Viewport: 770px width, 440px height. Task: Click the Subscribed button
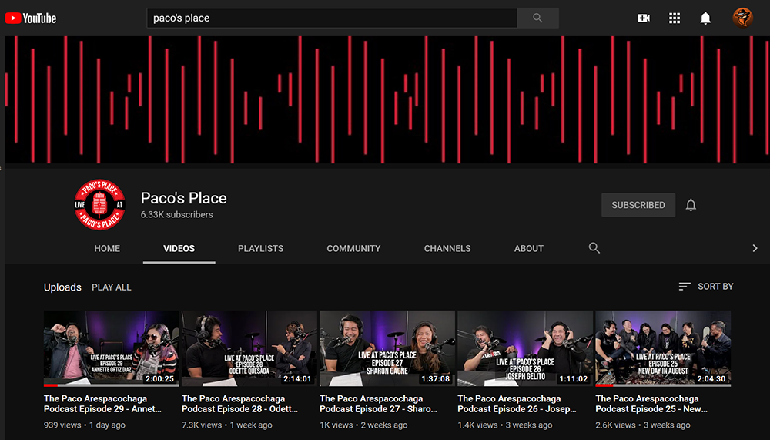[x=638, y=205]
